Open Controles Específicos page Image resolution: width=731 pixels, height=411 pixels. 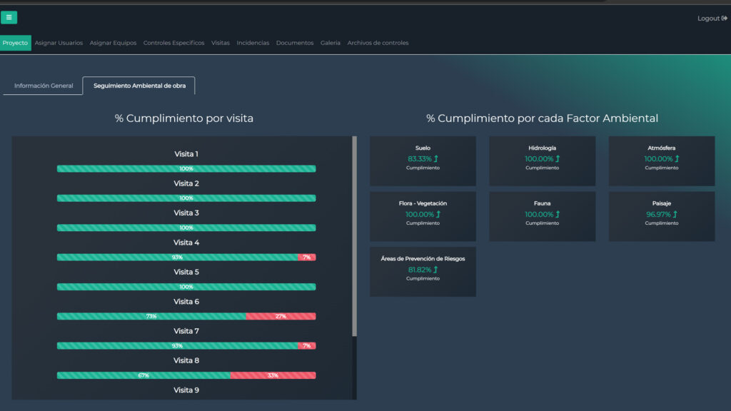174,43
